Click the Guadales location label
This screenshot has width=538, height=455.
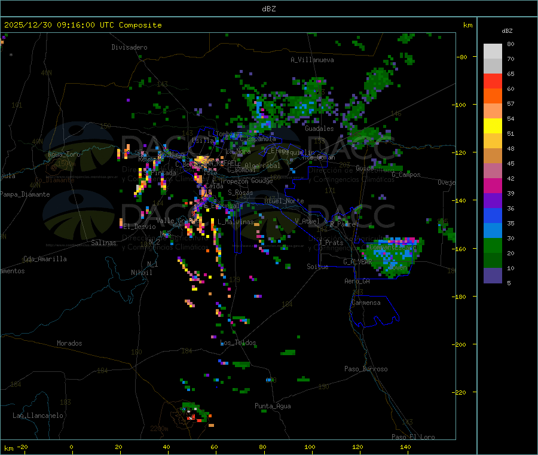pos(319,129)
